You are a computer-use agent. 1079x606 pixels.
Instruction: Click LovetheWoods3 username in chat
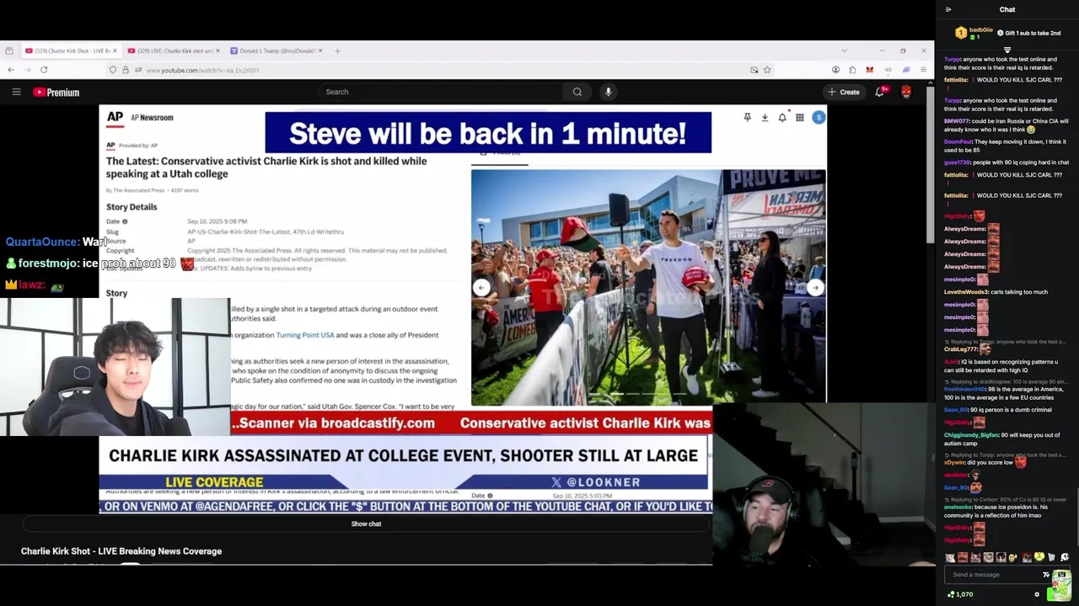(966, 292)
